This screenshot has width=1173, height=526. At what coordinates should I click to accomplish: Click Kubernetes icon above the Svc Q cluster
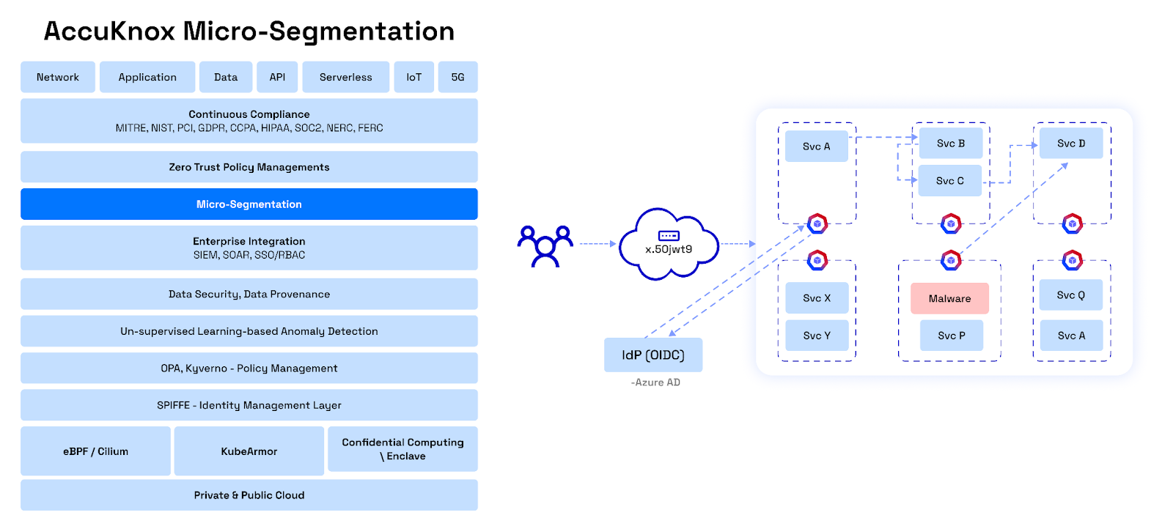coord(1073,259)
